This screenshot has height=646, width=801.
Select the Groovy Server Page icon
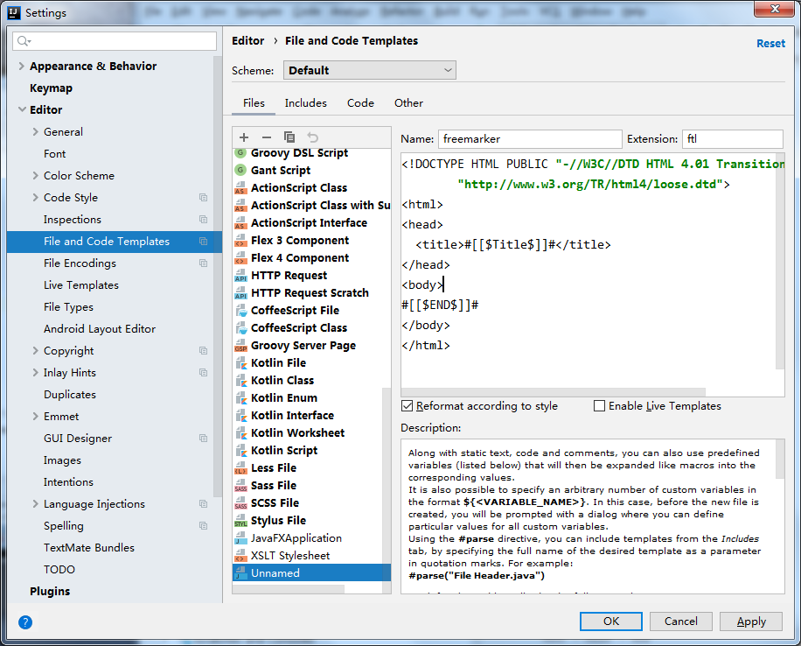click(240, 345)
